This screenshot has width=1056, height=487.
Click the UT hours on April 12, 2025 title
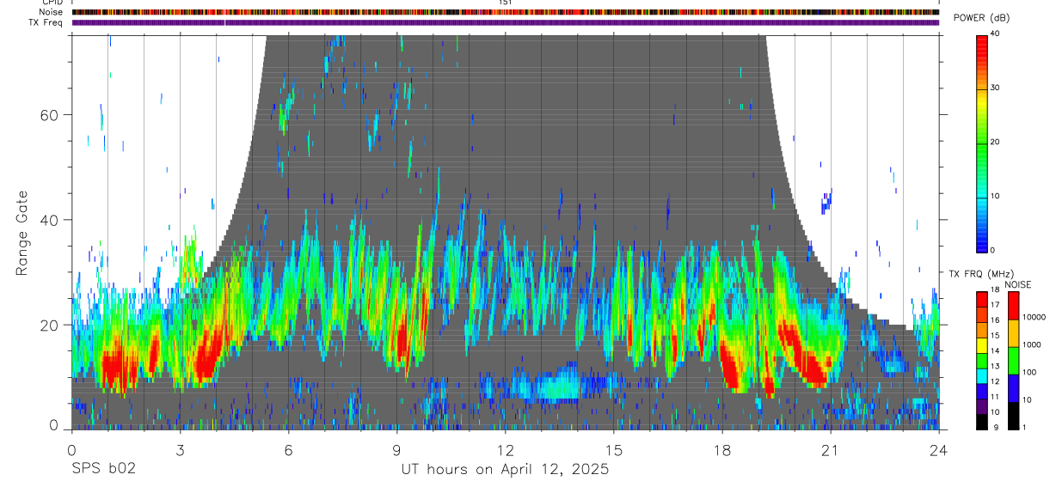505,470
